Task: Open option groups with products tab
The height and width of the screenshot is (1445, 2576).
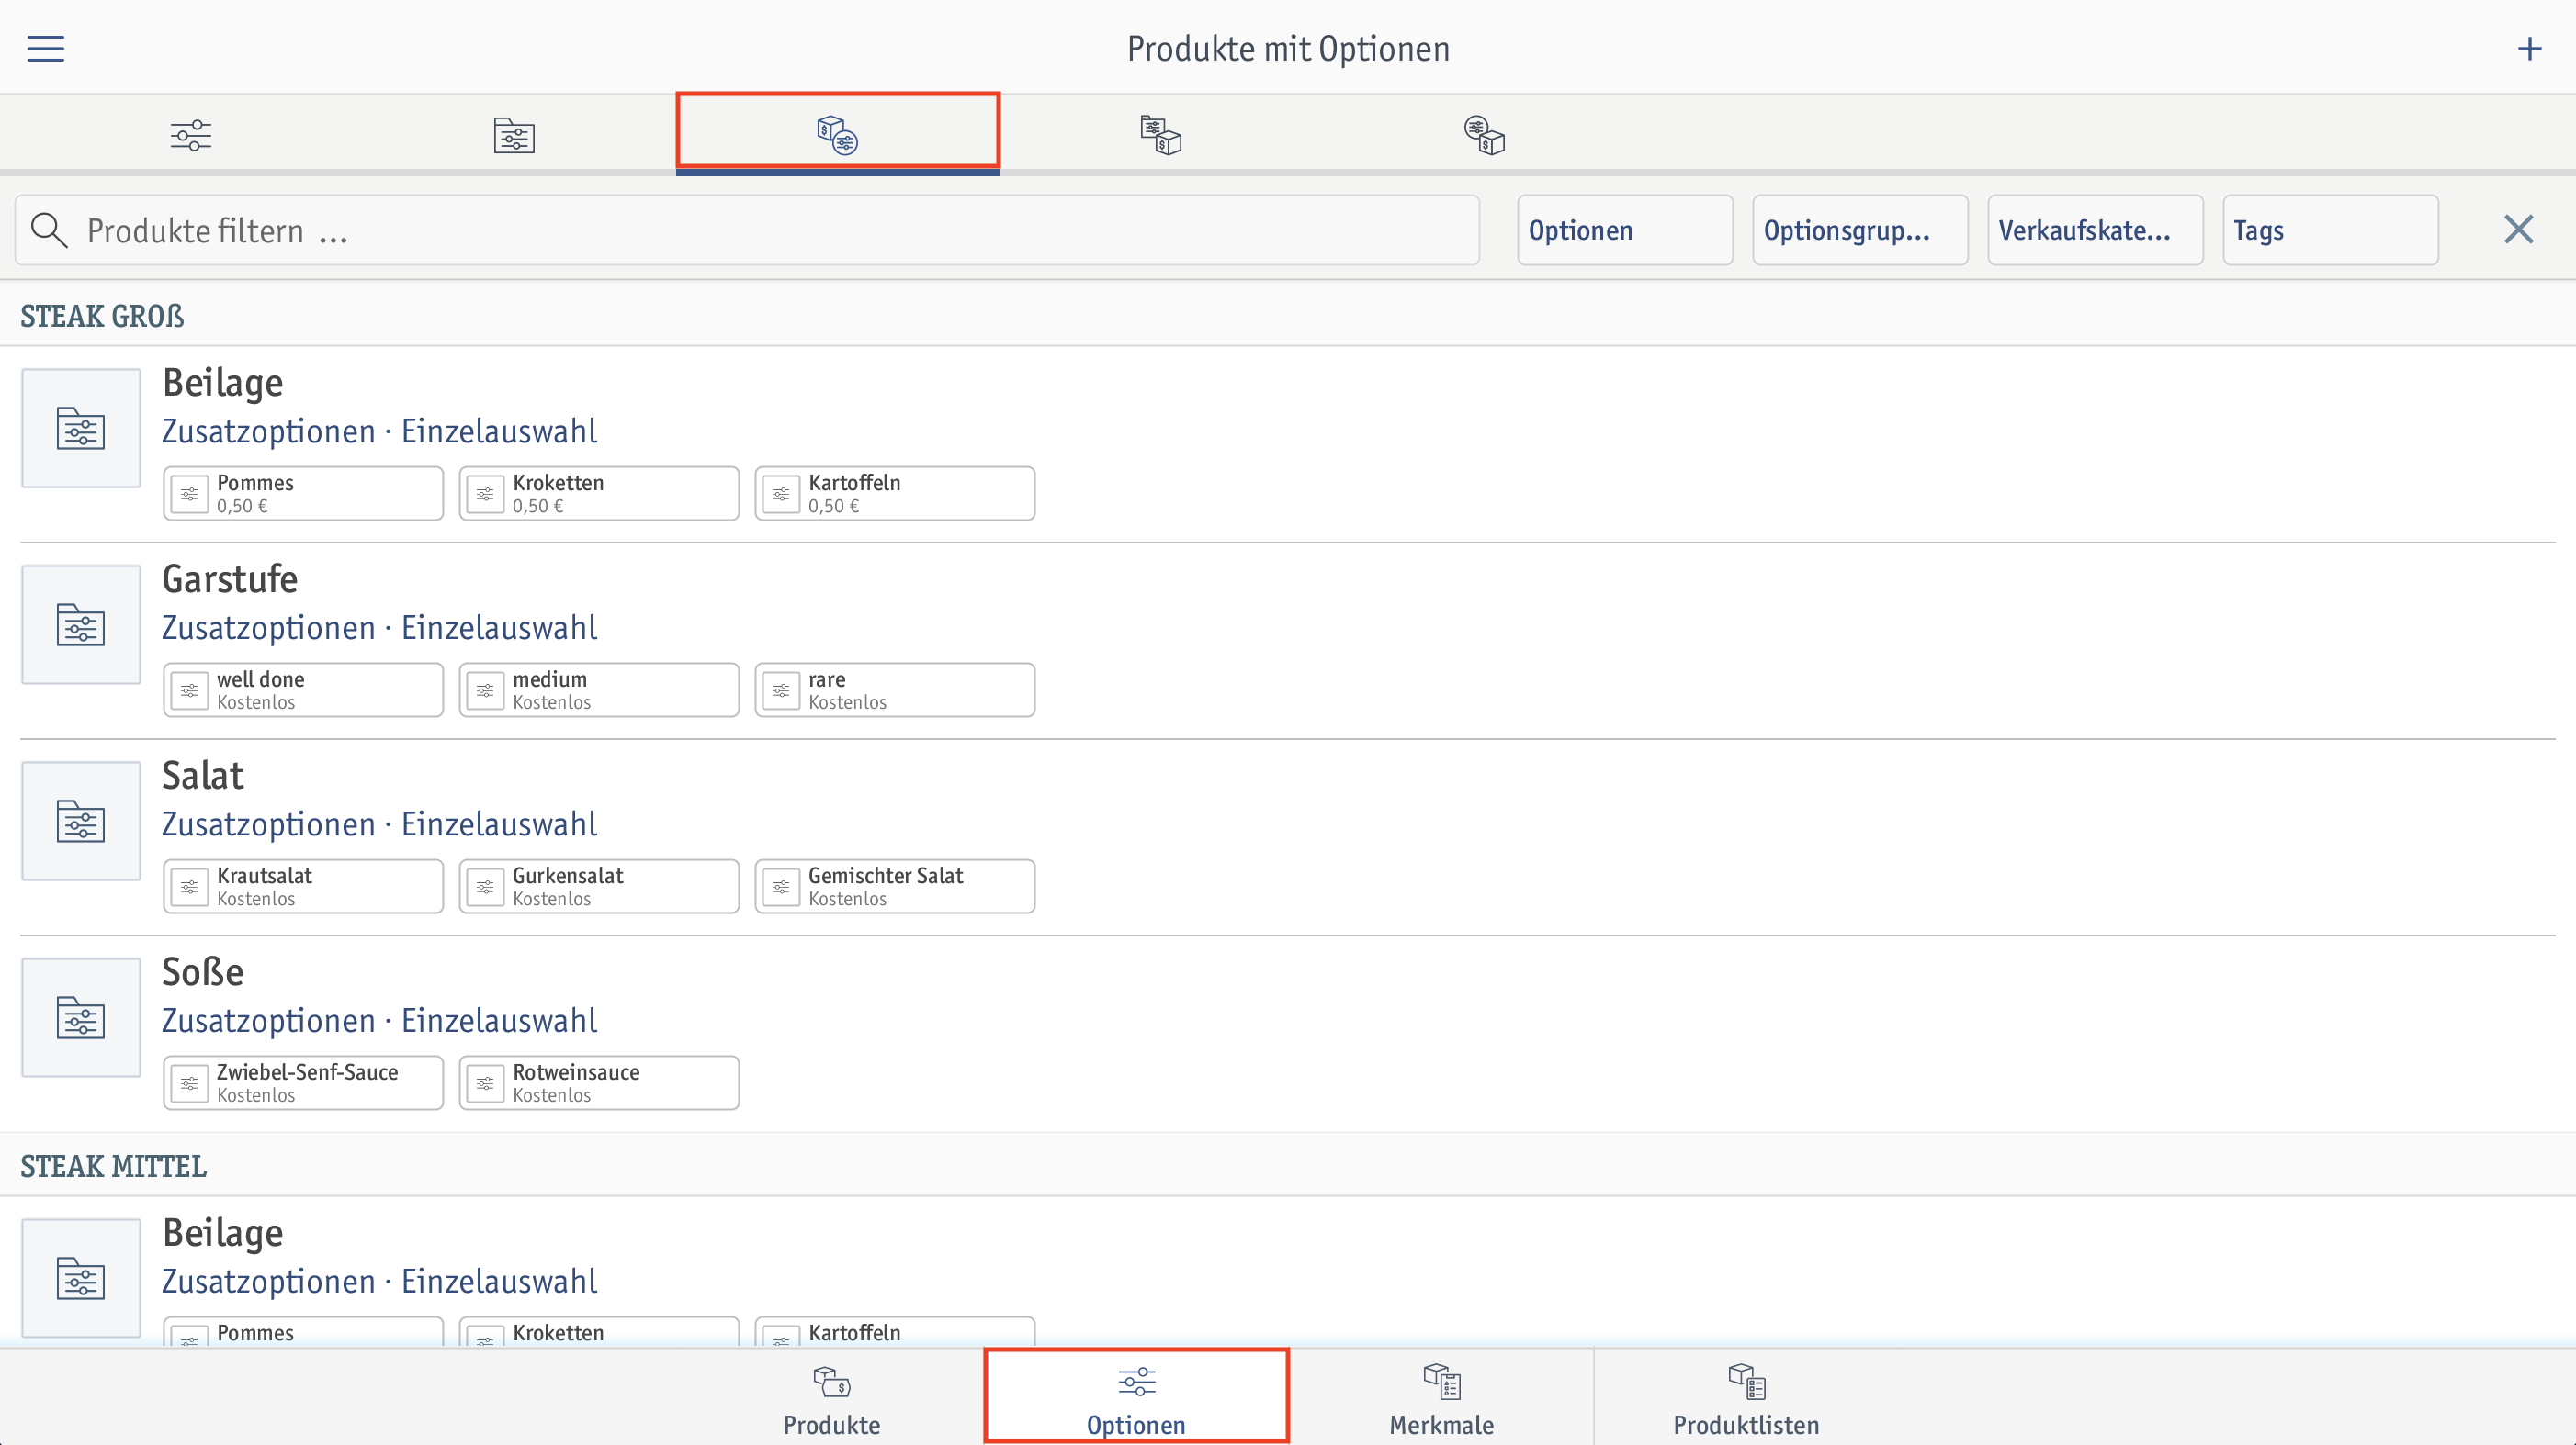Action: tap(1160, 135)
